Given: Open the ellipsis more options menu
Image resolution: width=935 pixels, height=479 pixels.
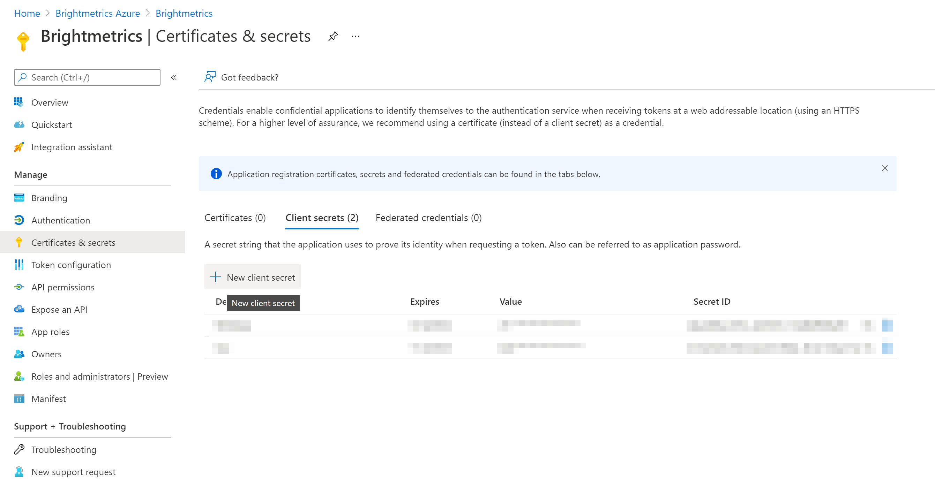Looking at the screenshot, I should (356, 36).
